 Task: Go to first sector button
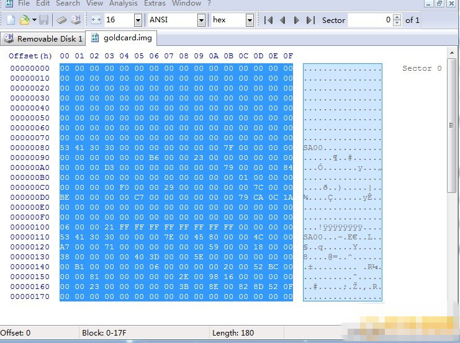point(268,20)
